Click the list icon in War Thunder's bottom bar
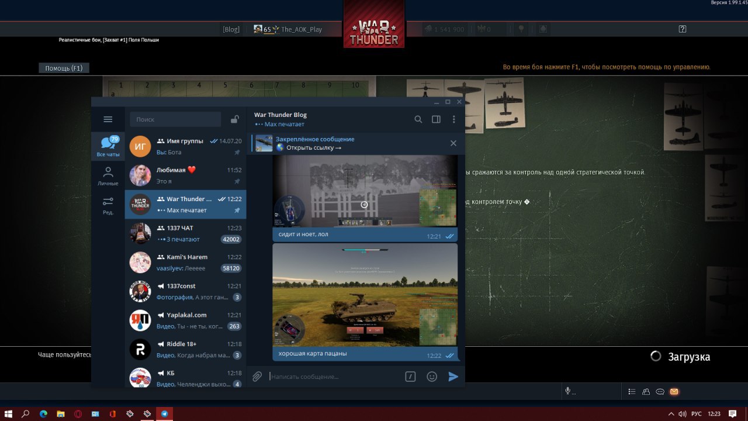This screenshot has width=748, height=421. click(632, 392)
